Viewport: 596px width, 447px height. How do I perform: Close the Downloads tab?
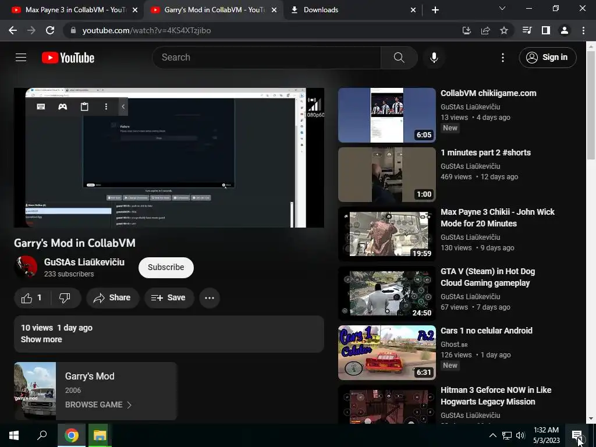(x=413, y=10)
